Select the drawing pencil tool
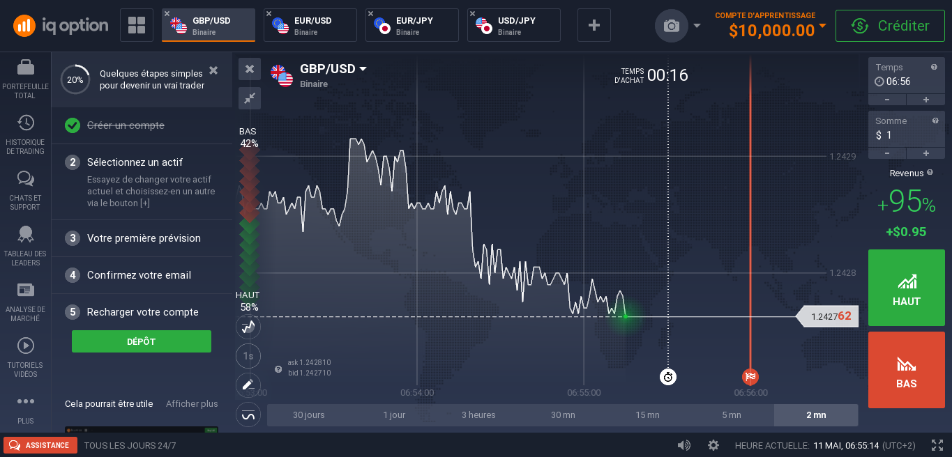 [248, 385]
